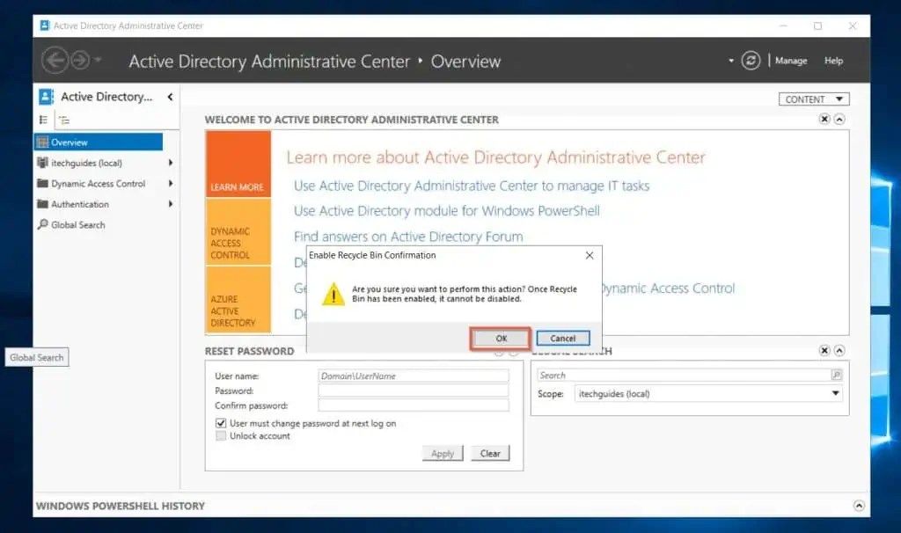This screenshot has height=533, width=901.
Task: Open the Active Directory module for PowerShell link
Action: pyautogui.click(x=446, y=211)
